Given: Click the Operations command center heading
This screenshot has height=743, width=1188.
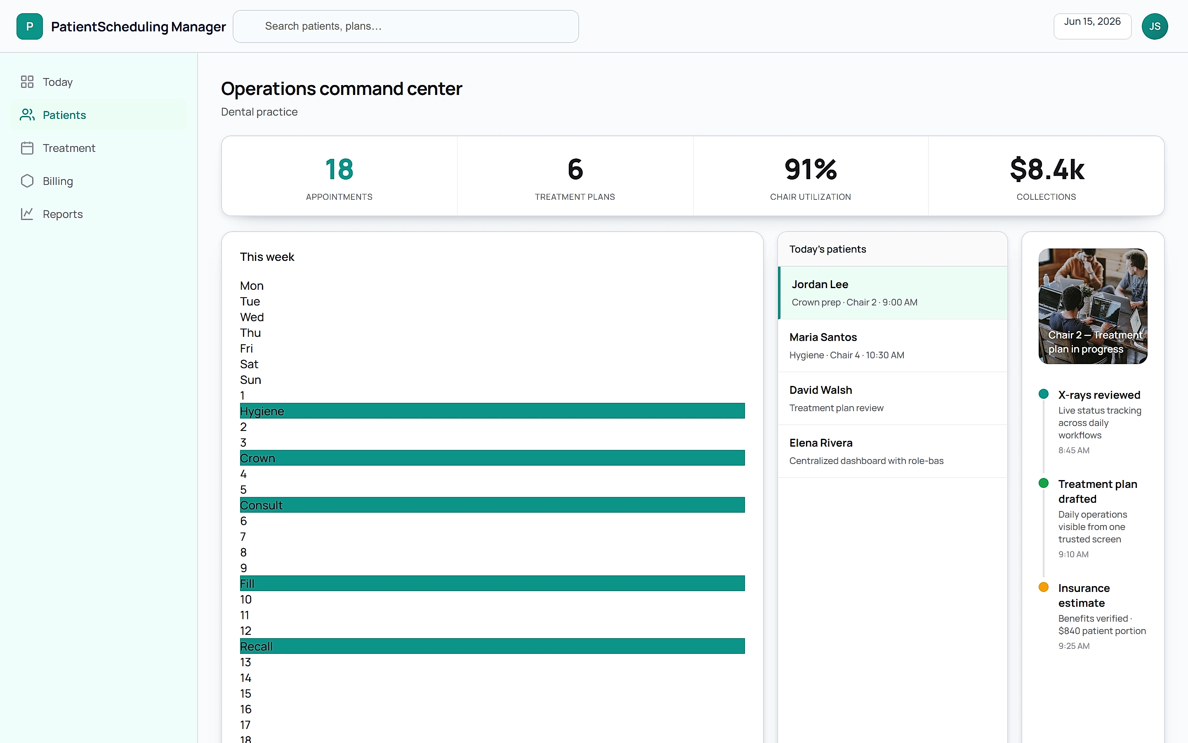Looking at the screenshot, I should 342,89.
